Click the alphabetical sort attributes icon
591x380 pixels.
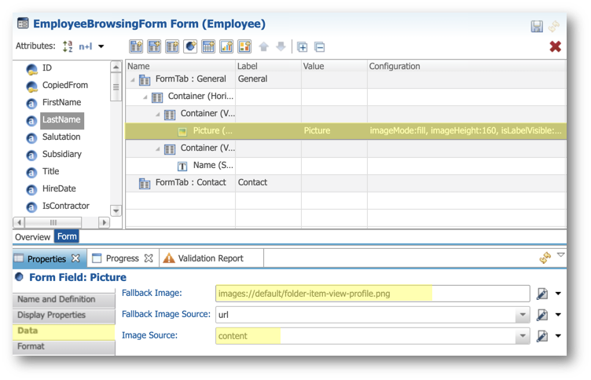[x=68, y=46]
